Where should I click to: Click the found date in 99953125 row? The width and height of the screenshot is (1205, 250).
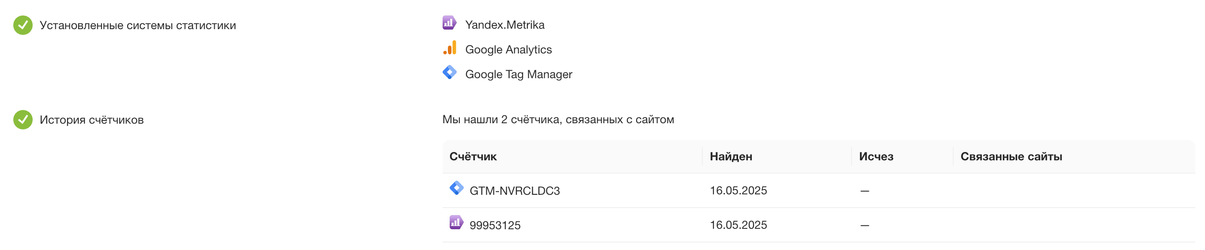(x=738, y=225)
